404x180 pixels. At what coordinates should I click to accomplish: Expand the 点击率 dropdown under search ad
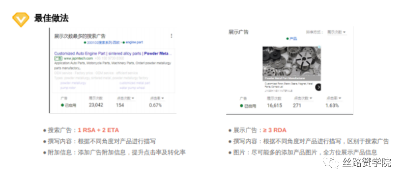pos(157,98)
